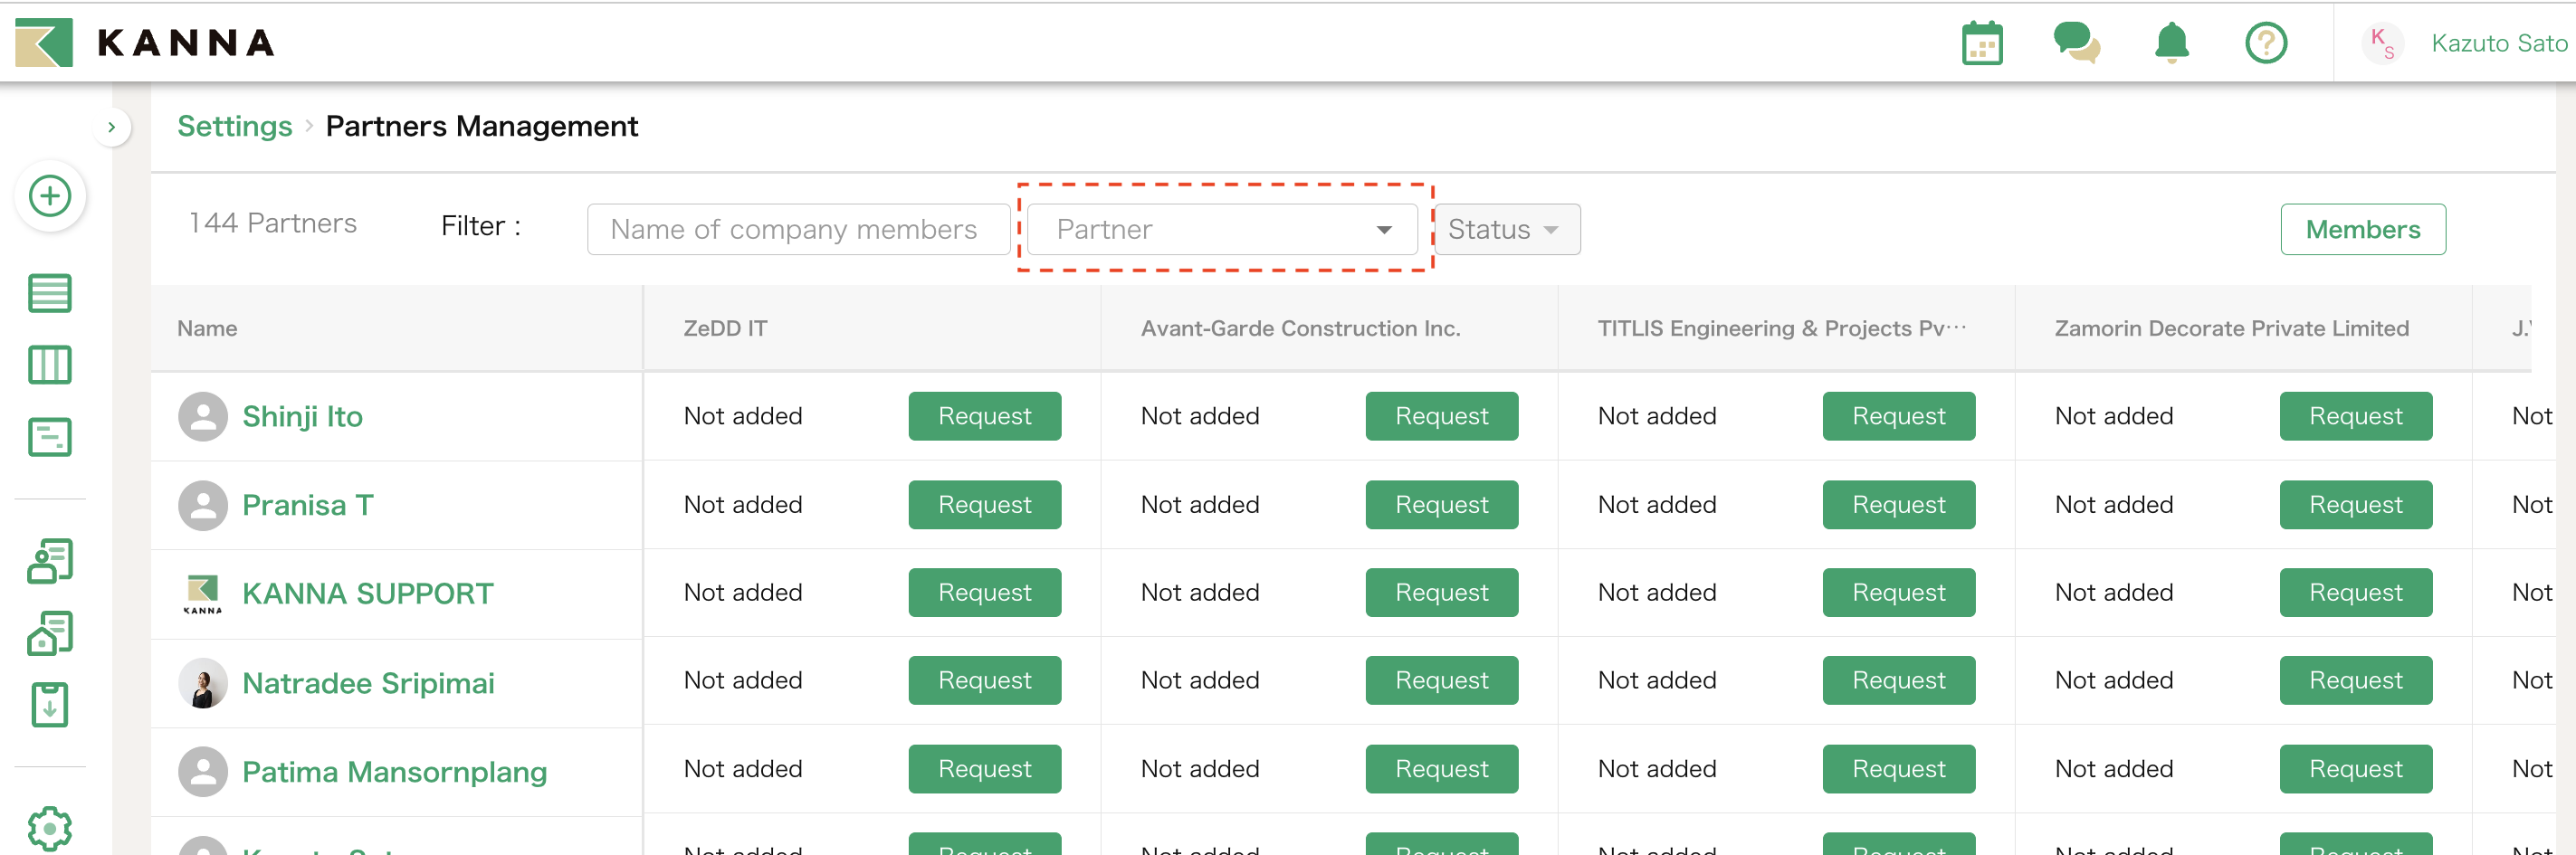Click the plus create button in sidebar

50,196
